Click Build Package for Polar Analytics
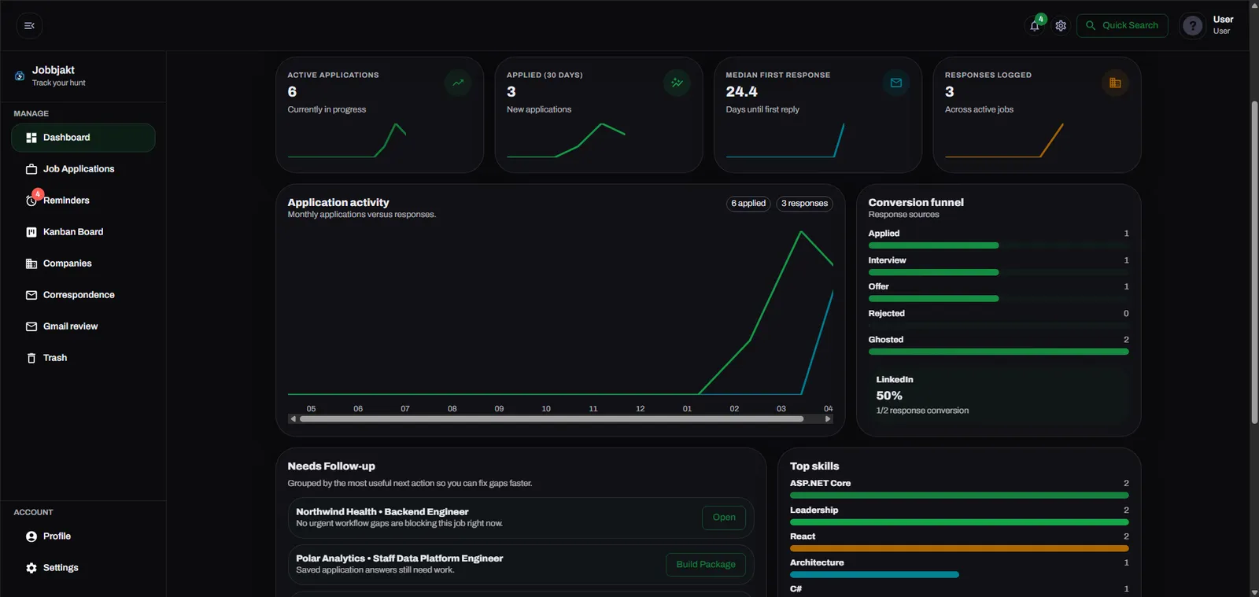Screen dimensions: 1259x597 pyautogui.click(x=706, y=565)
